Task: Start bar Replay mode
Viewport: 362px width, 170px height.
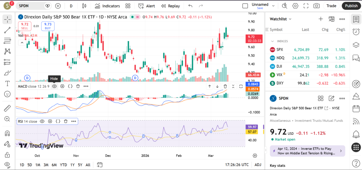Action: pos(170,6)
